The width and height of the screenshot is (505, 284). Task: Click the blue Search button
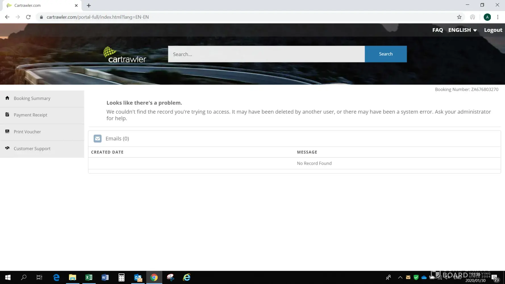385,54
